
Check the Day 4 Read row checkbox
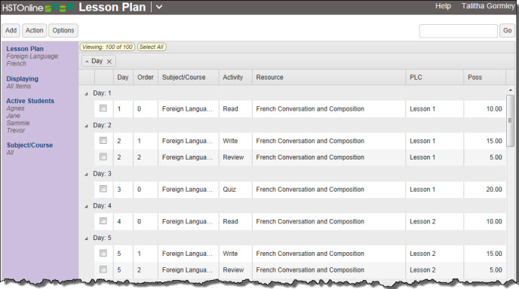pos(103,221)
